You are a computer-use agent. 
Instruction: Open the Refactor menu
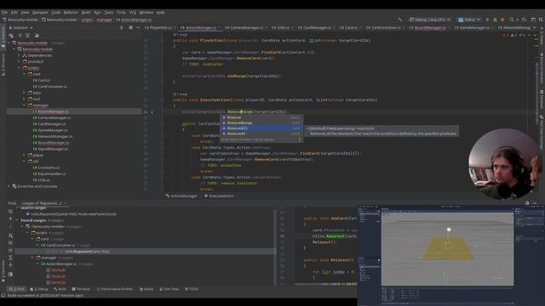(71, 12)
